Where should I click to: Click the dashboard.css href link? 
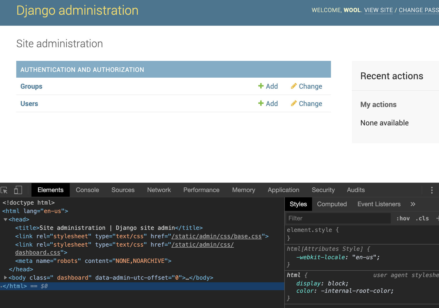pyautogui.click(x=38, y=252)
